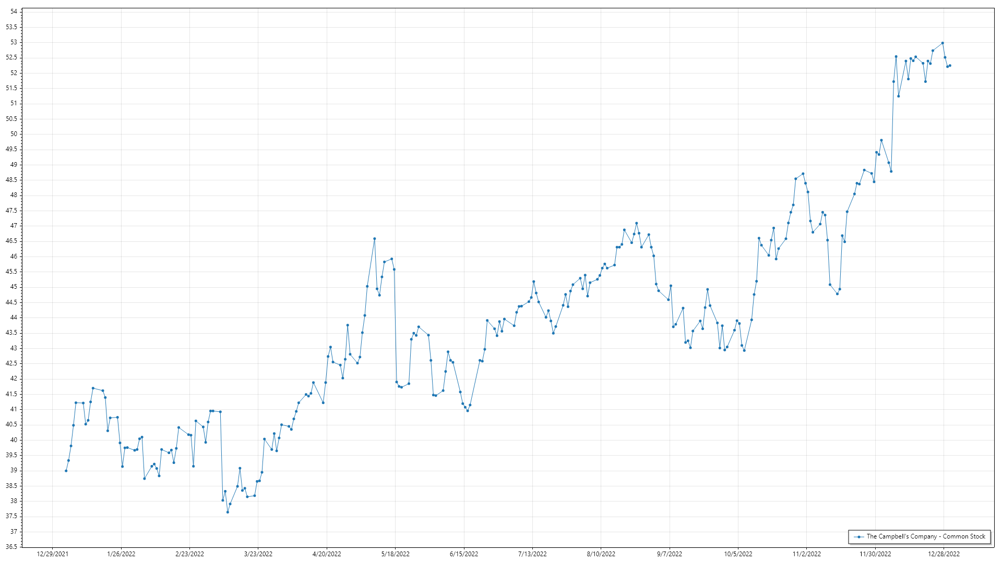Screen dimensions: 1002x563
Task: Click the 11/2/2022 x-axis date label
Action: (807, 554)
